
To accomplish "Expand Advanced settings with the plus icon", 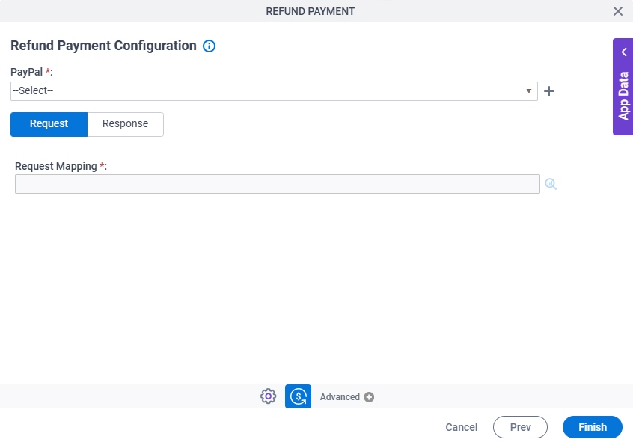I will [369, 397].
